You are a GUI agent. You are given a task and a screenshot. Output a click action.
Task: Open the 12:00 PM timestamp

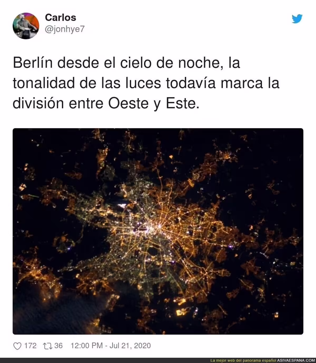[87, 346]
